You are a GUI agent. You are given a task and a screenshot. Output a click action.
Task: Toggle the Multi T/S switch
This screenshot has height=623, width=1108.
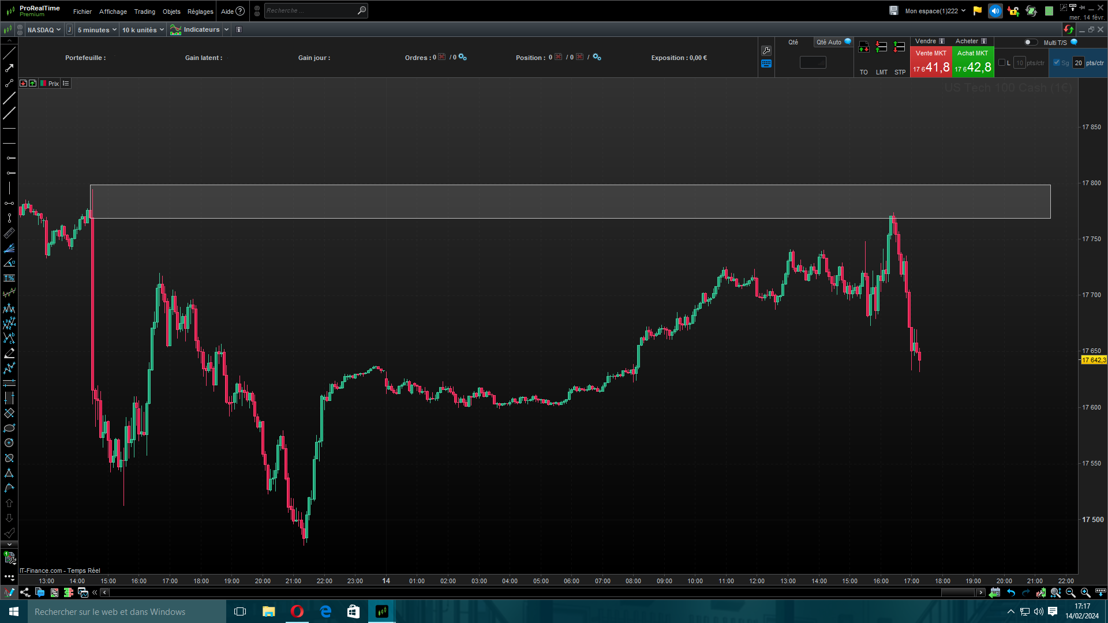pos(1030,42)
